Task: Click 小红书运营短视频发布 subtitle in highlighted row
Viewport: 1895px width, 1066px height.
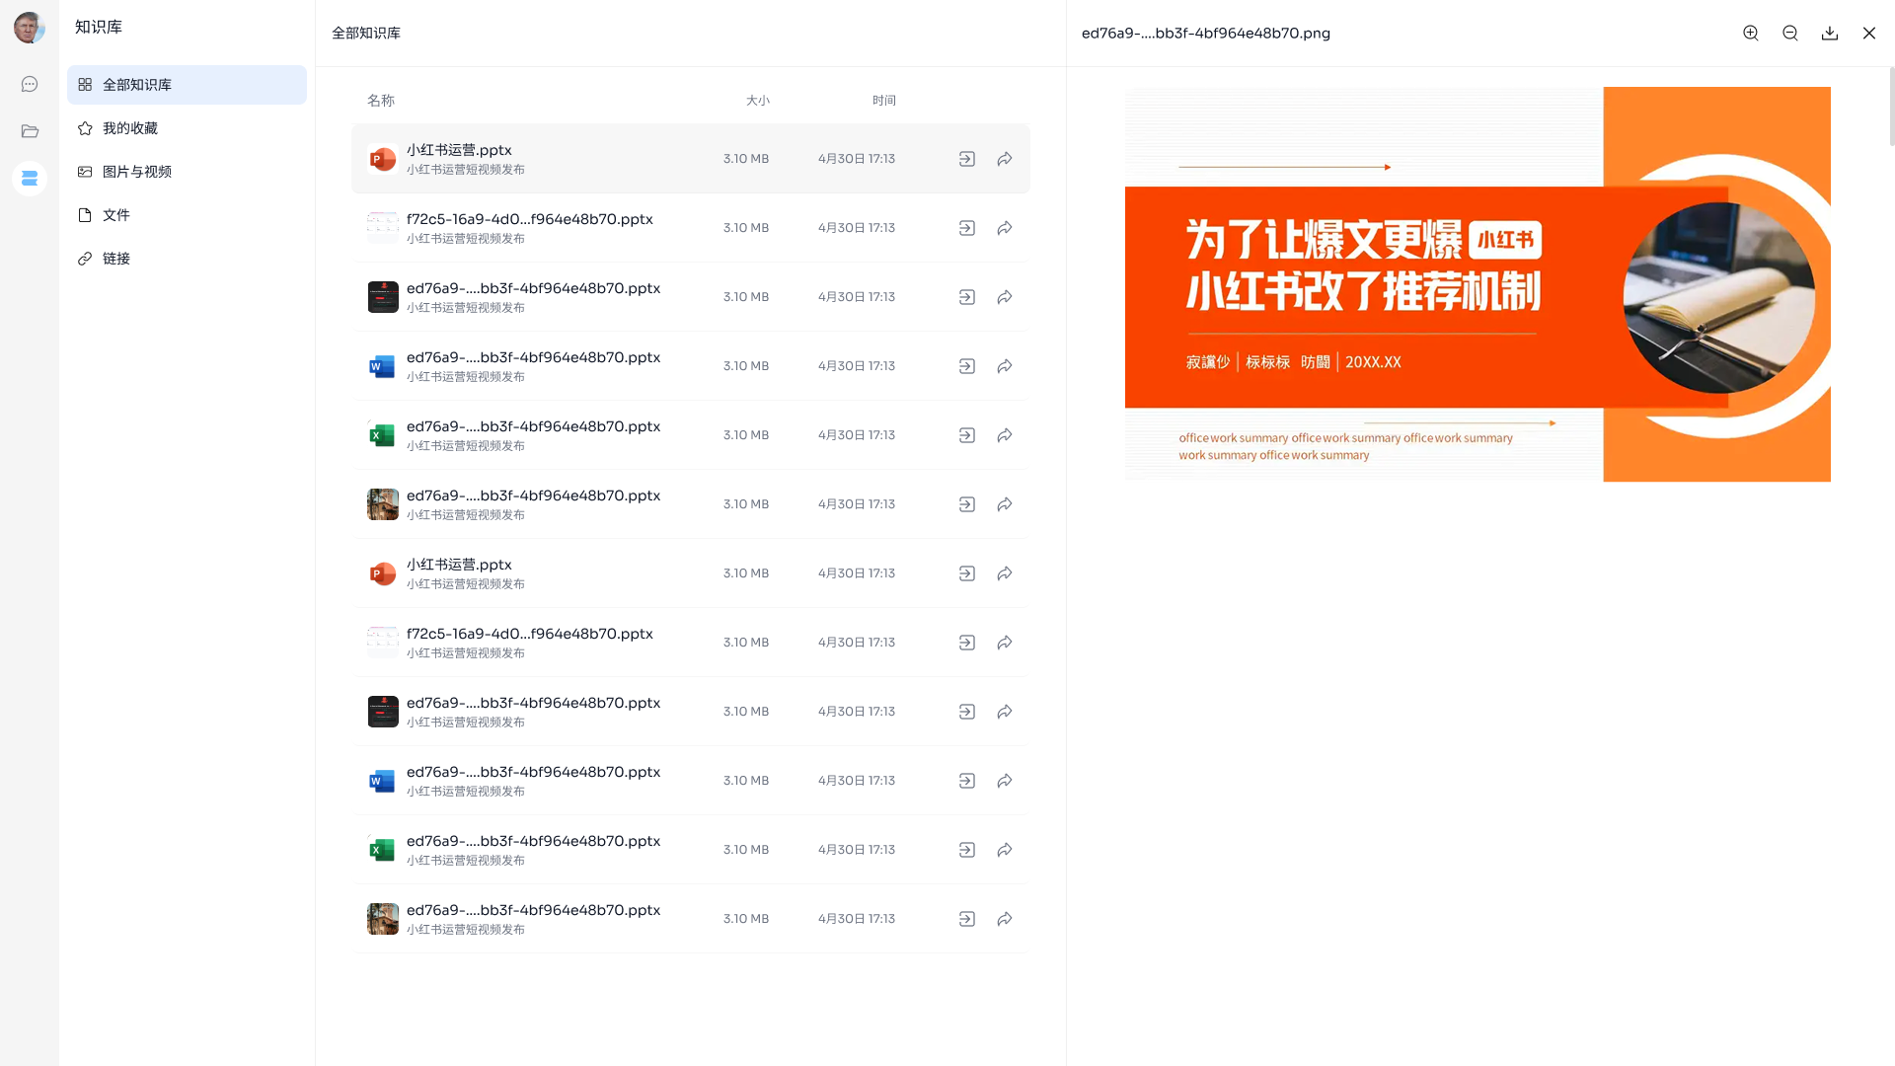Action: point(465,170)
